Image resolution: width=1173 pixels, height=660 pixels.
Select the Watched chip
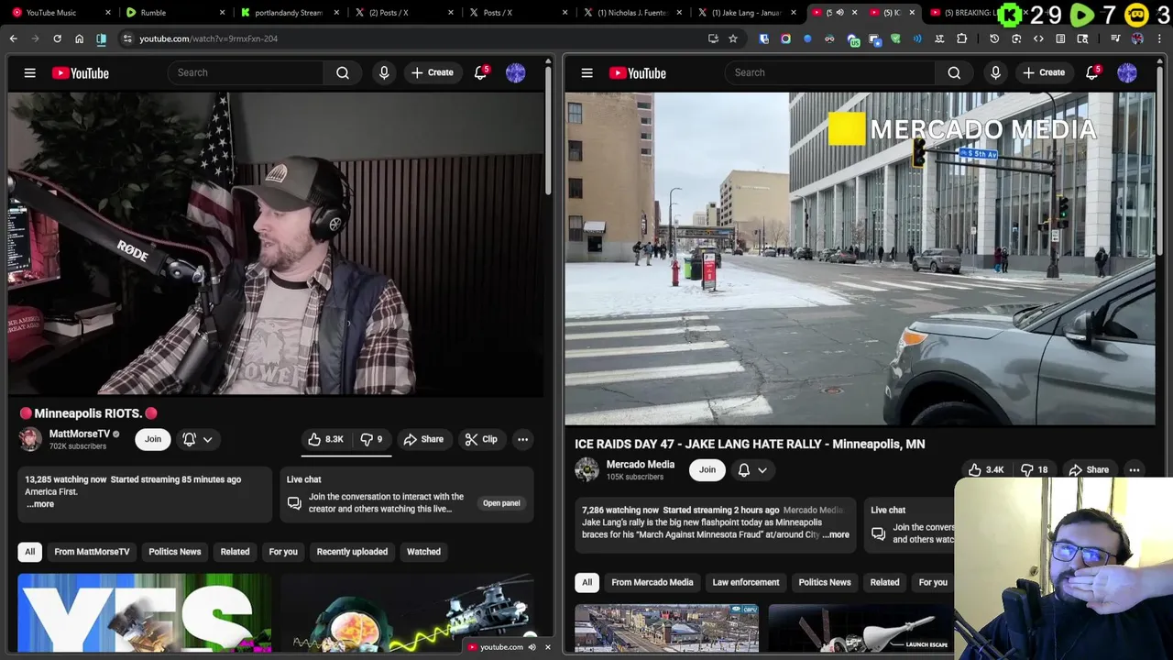coord(423,552)
